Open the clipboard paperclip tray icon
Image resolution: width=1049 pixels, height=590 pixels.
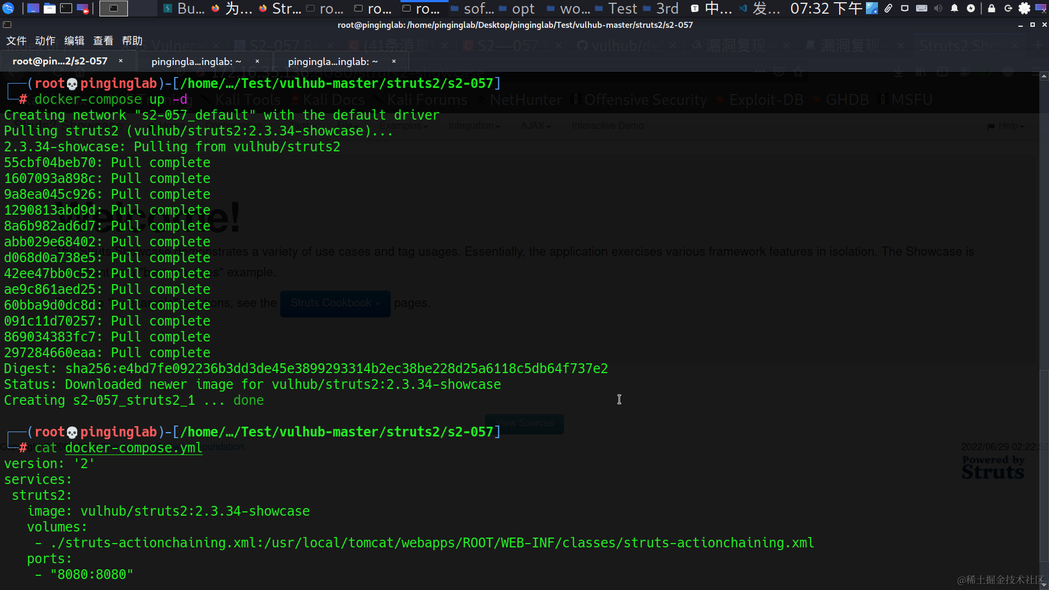pyautogui.click(x=888, y=8)
